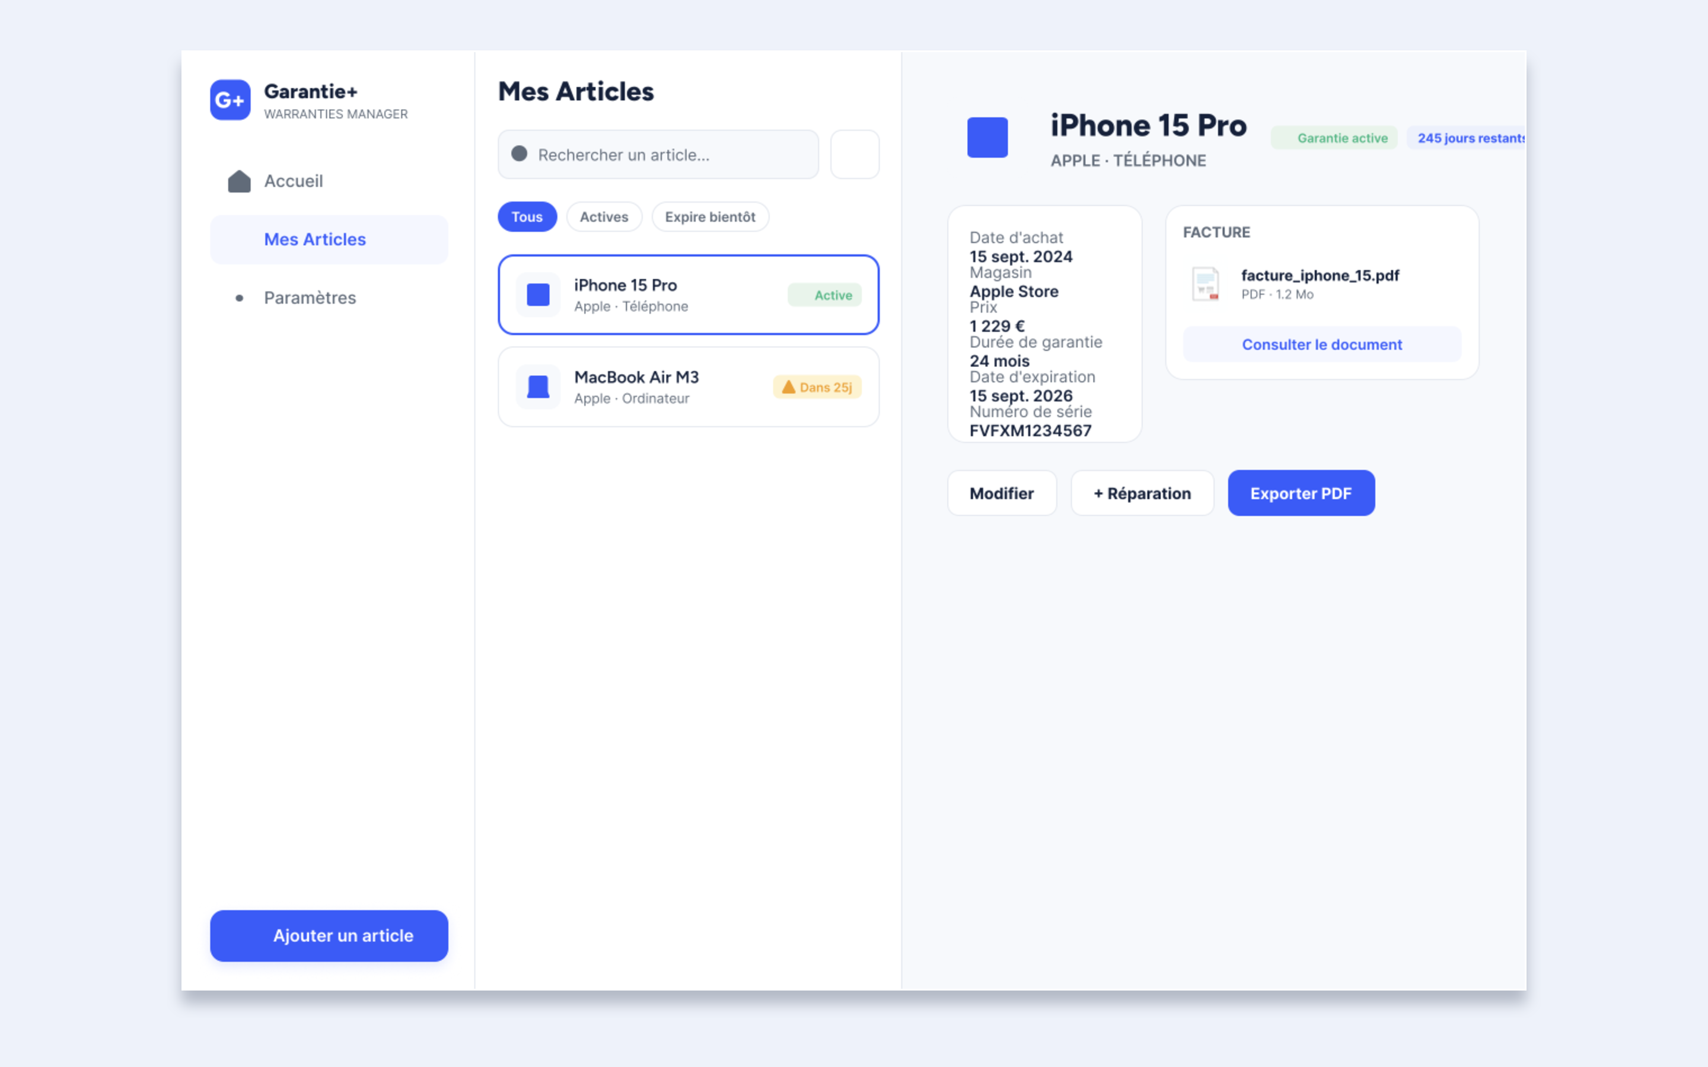Click the warning triangle on Dans 25j badge

point(788,386)
